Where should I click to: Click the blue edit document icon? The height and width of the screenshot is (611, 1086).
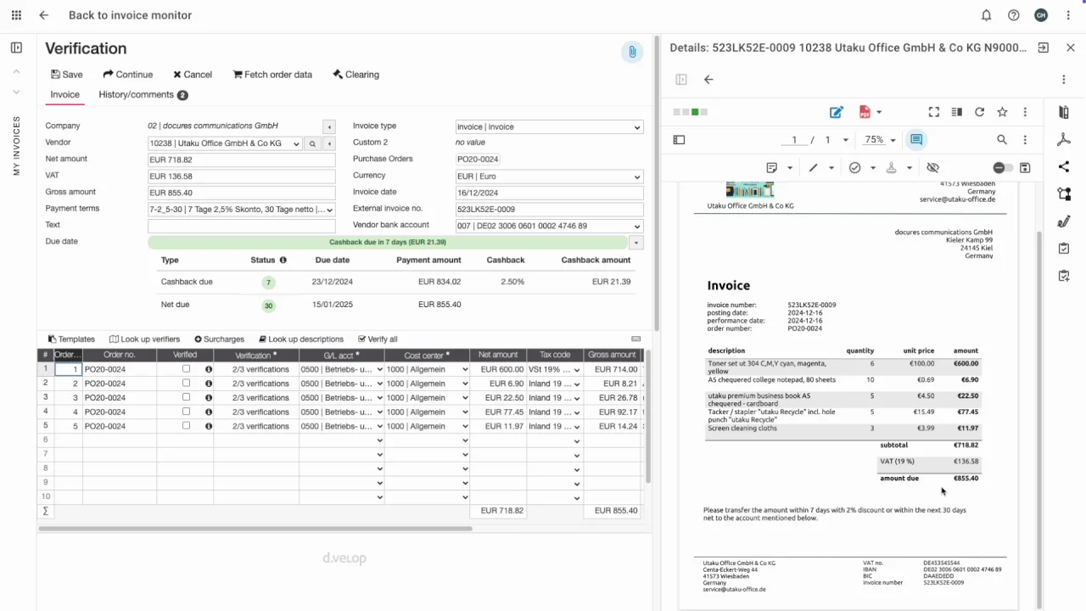click(837, 112)
